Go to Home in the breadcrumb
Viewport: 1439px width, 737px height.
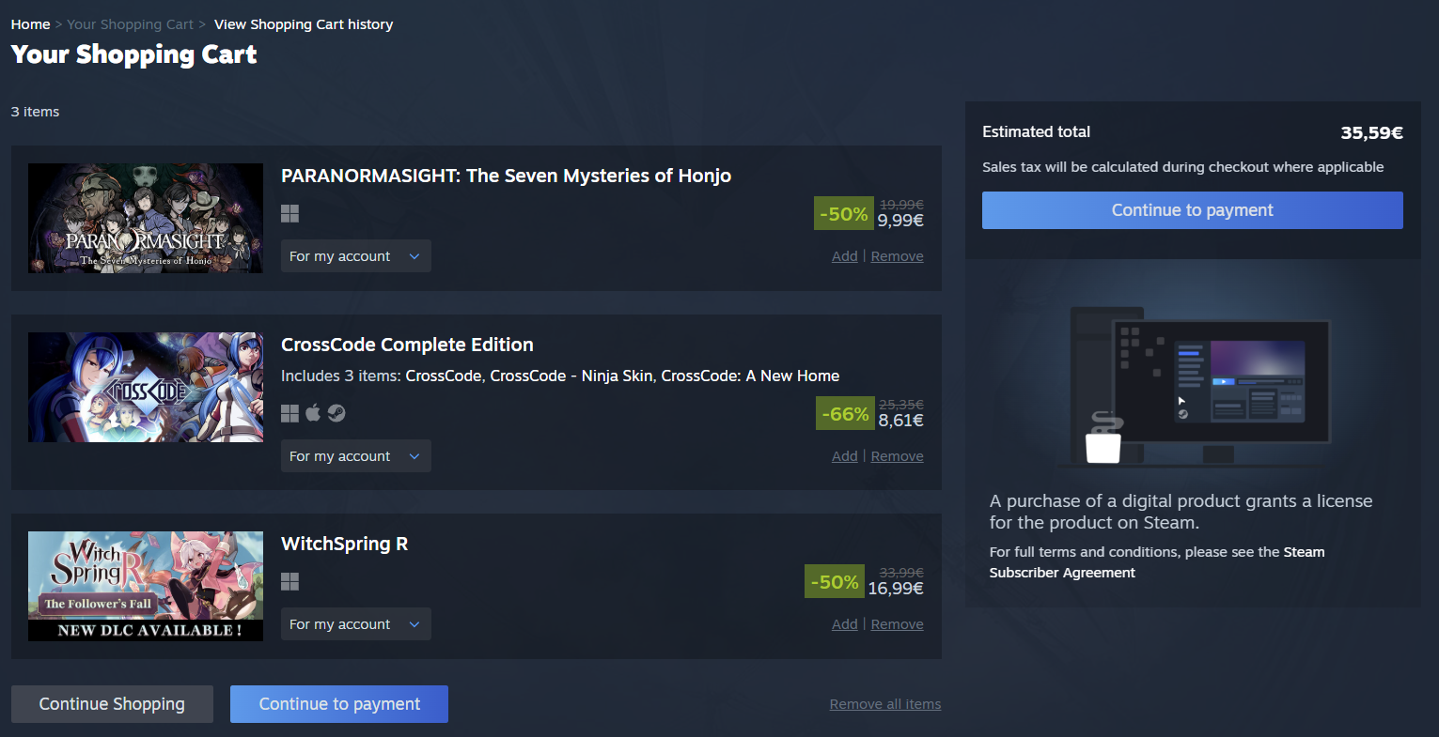coord(30,24)
